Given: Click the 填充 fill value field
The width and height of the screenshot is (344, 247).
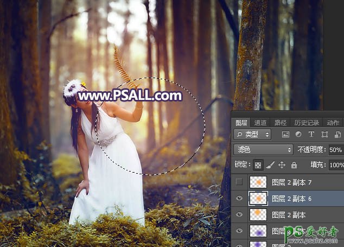Looking at the screenshot, I should pyautogui.click(x=336, y=164).
